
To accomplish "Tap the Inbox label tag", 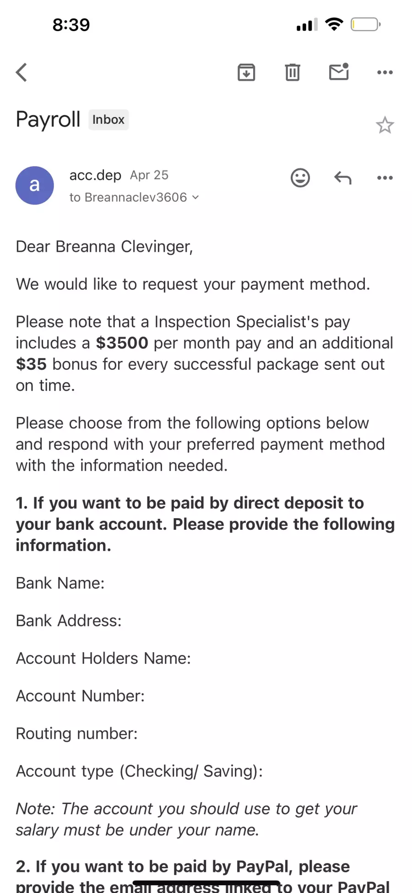I will [x=108, y=120].
